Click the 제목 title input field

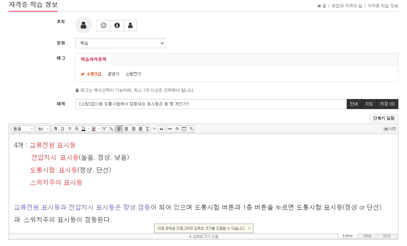[x=210, y=104]
